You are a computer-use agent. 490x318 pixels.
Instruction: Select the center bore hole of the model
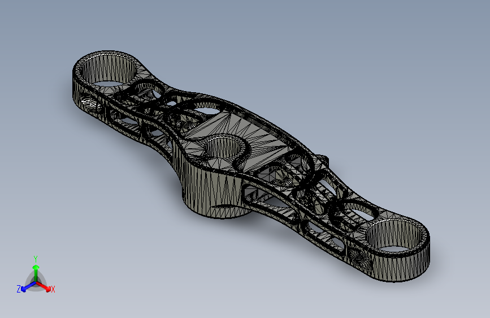[223, 148]
